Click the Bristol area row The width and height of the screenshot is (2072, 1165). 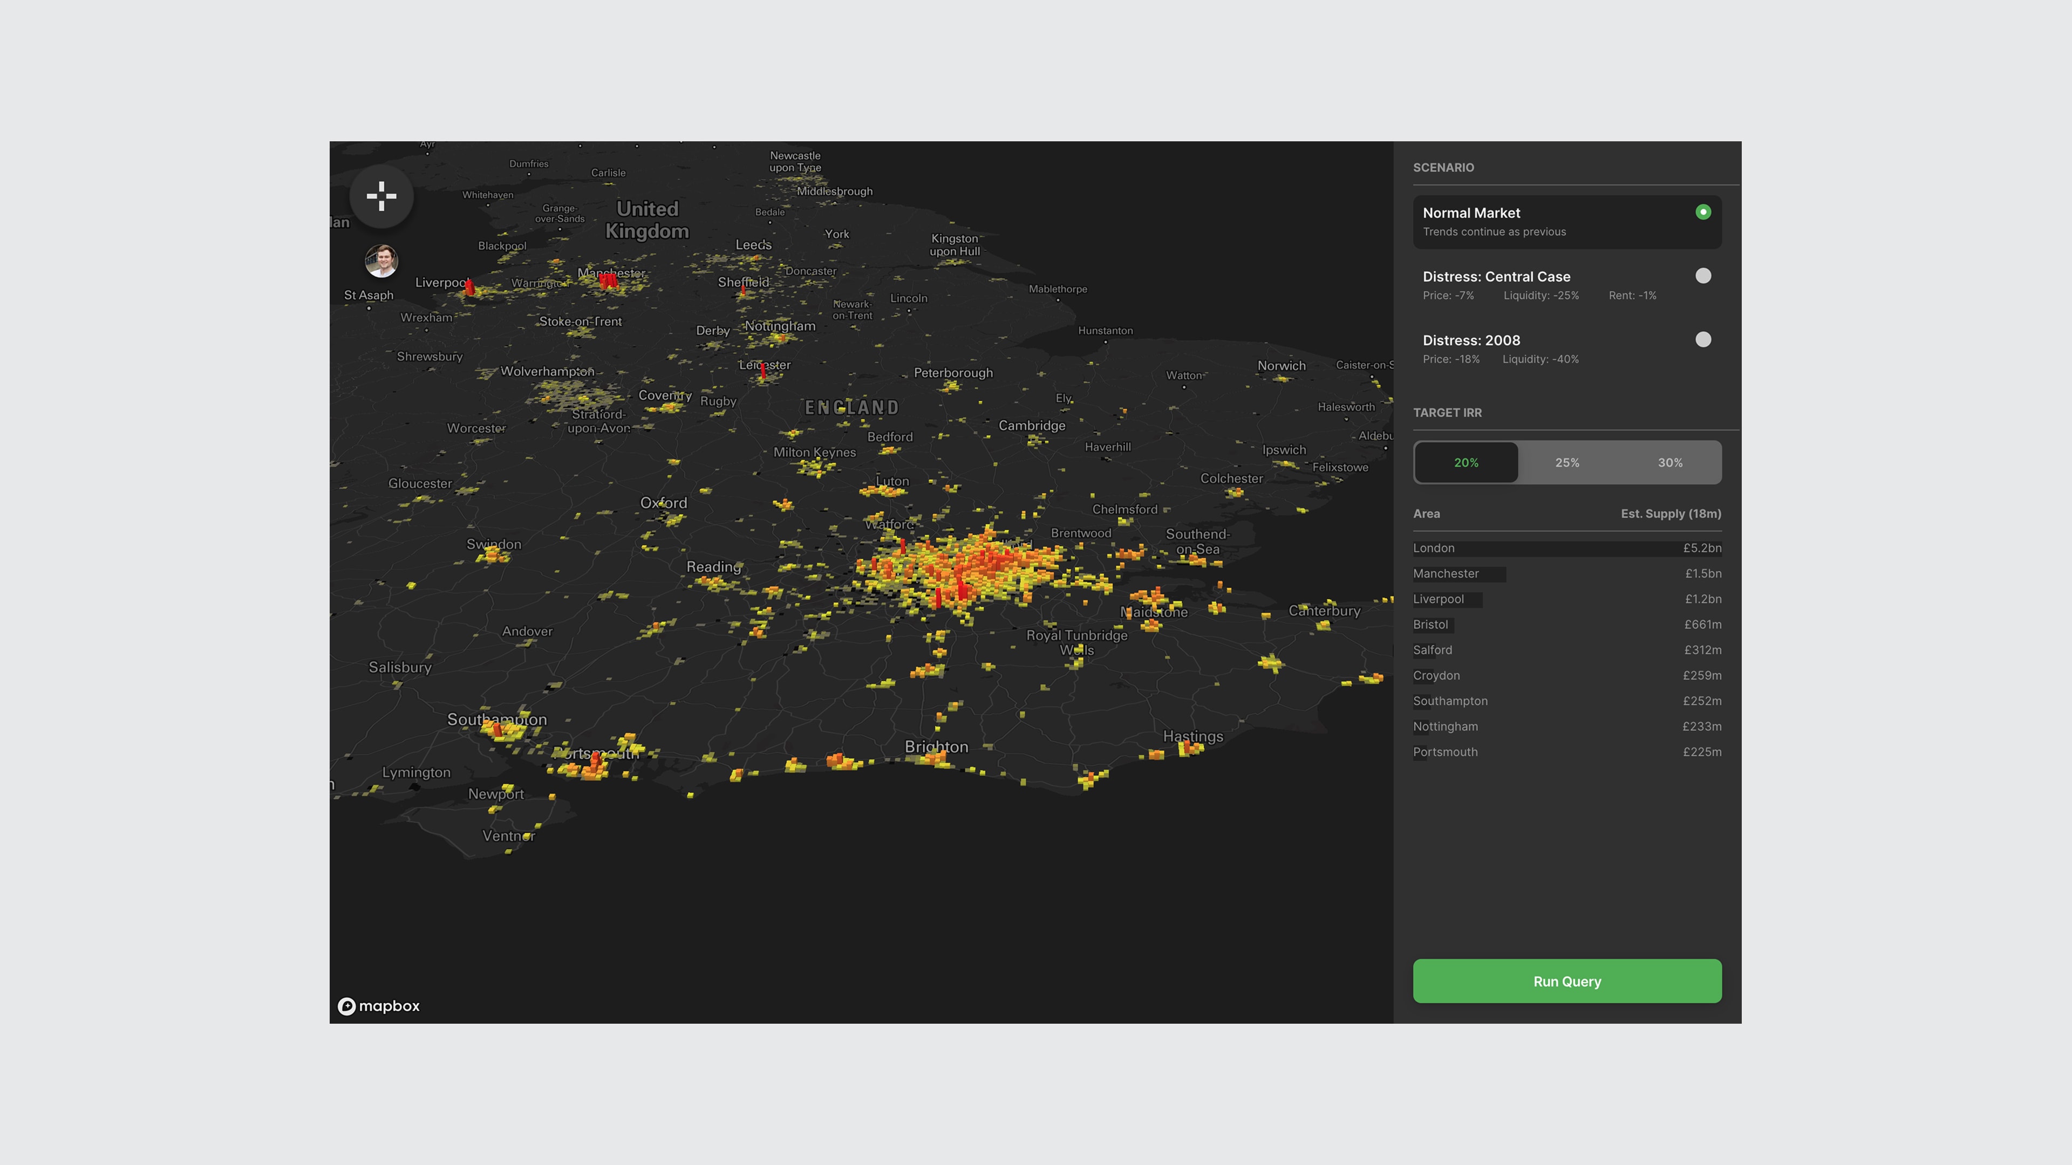(1567, 625)
